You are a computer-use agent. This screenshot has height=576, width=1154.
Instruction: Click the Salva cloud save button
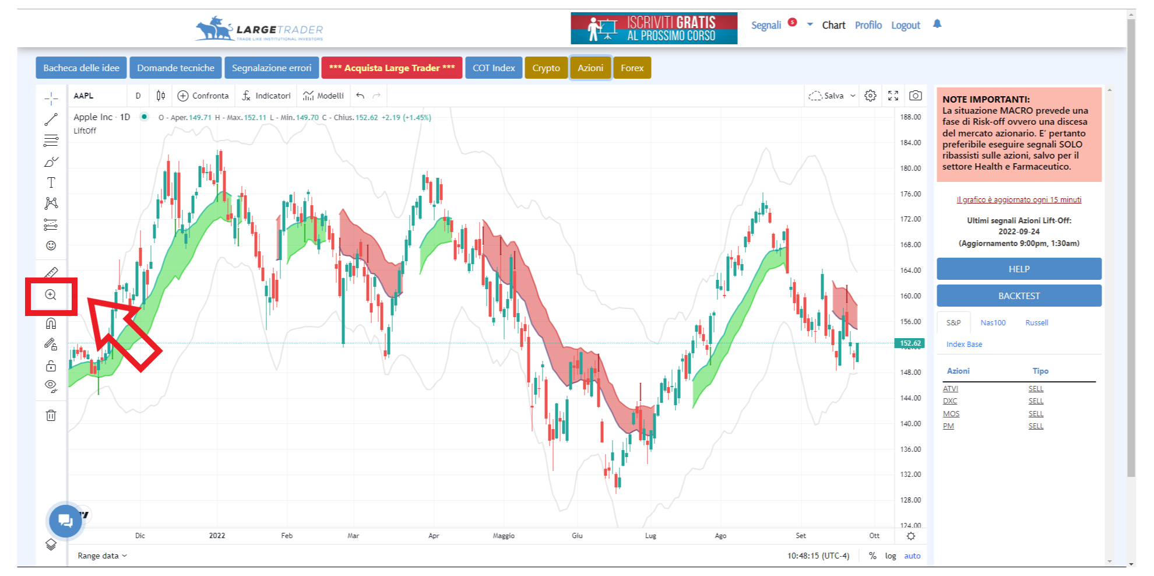tap(826, 96)
